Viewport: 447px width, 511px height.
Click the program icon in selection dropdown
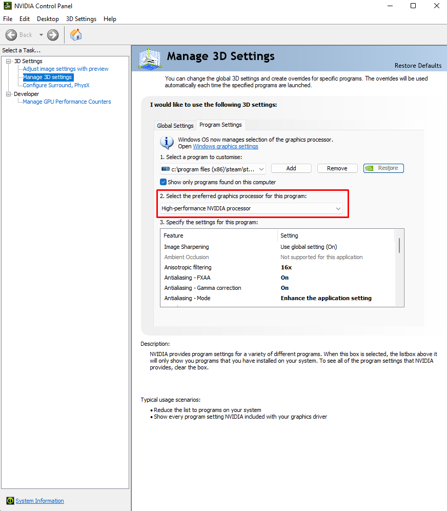coord(166,169)
